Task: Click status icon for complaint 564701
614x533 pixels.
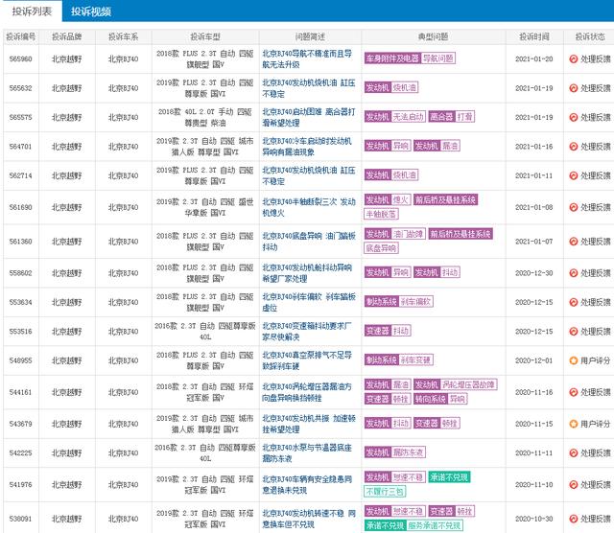Action: click(x=574, y=147)
